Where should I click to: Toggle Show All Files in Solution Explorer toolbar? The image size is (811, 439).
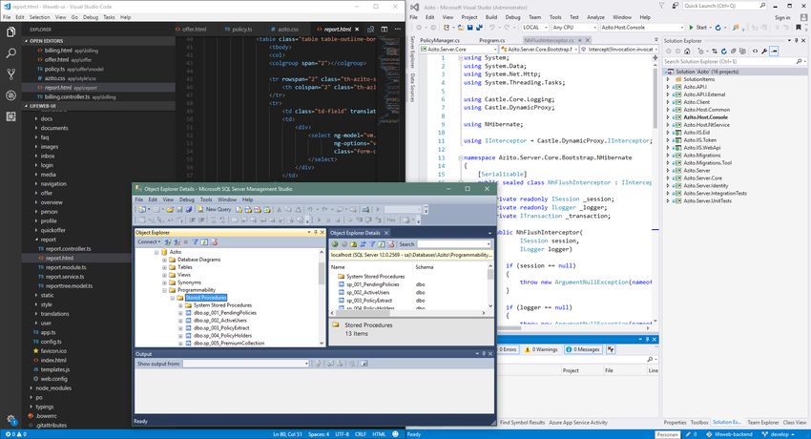tap(742, 52)
